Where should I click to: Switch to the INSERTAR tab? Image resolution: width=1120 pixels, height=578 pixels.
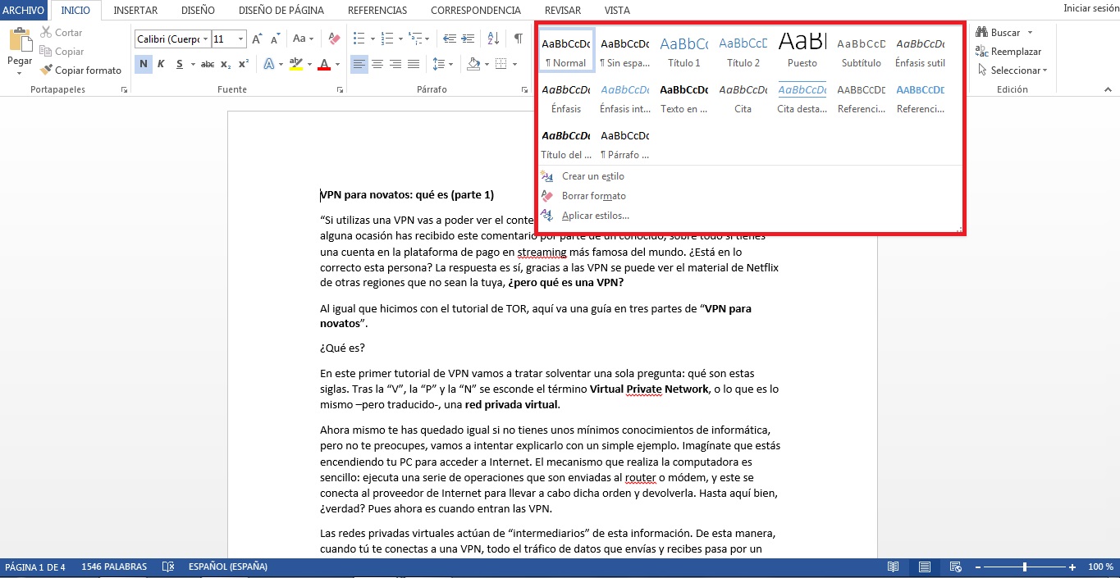click(135, 10)
